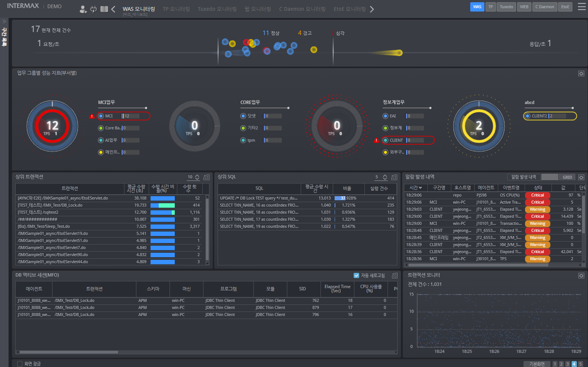Open the C Daemon 모니터링 tab
The image size is (588, 367).
pyautogui.click(x=302, y=9)
